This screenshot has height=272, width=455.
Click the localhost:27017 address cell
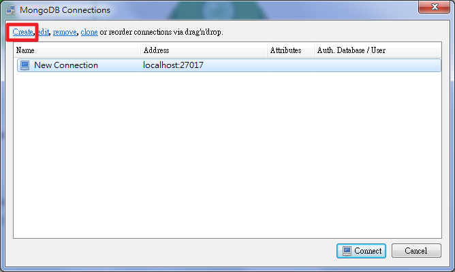point(173,65)
